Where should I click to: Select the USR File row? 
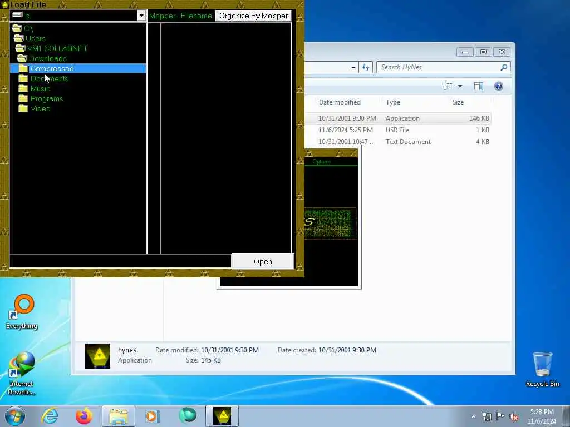(397, 130)
